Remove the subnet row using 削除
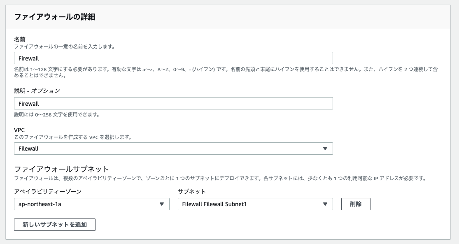Viewport: 459px width, 244px height. coord(356,204)
